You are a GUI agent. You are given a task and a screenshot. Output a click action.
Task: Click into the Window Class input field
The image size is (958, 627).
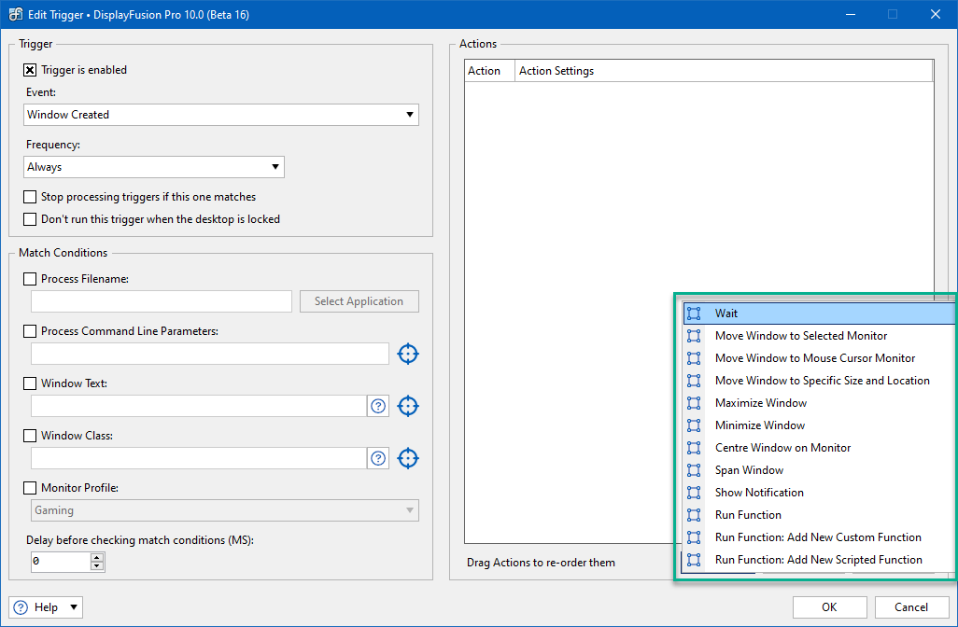click(199, 458)
